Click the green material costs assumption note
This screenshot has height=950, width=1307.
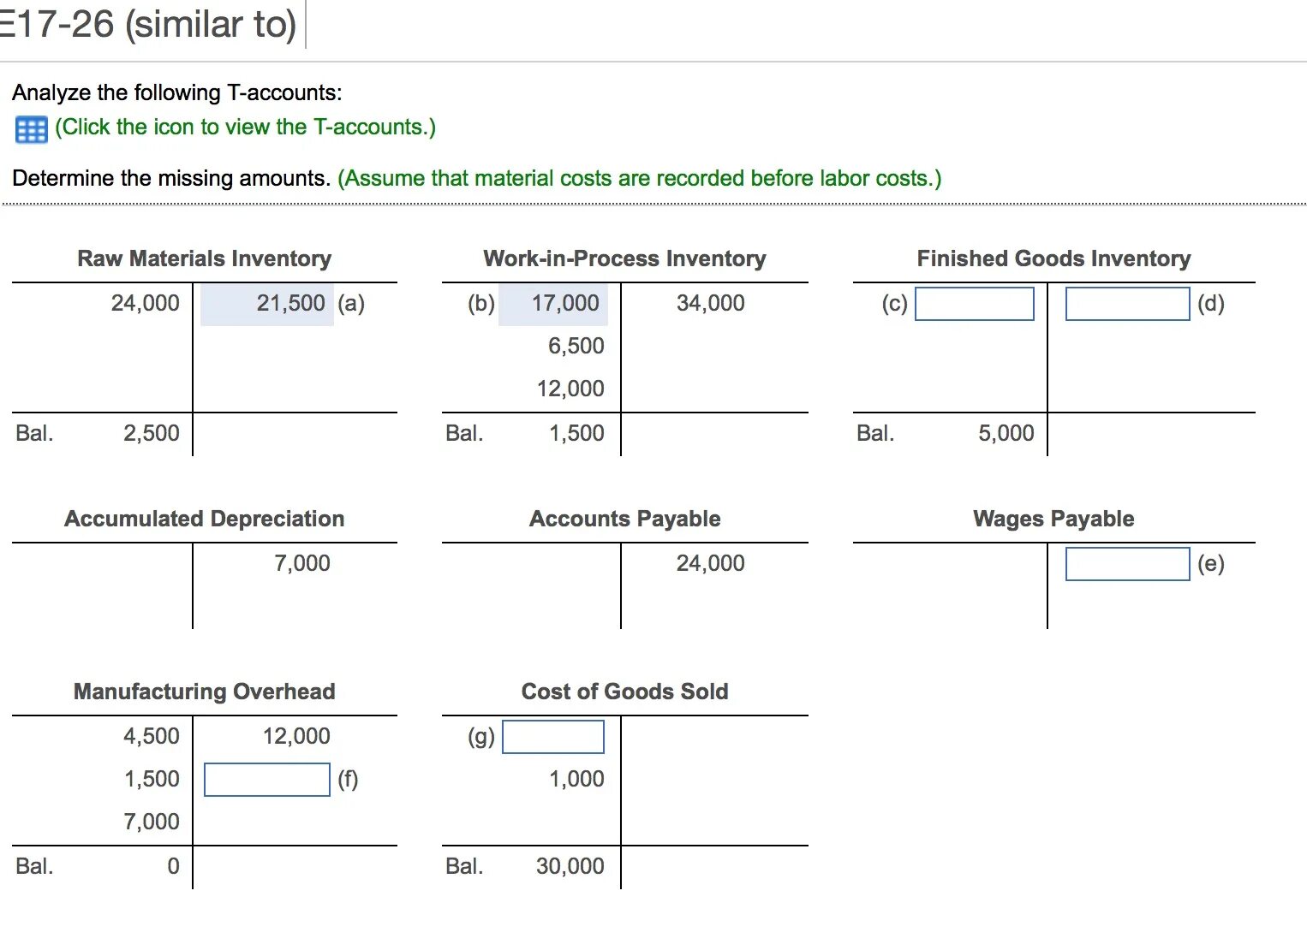(x=640, y=178)
